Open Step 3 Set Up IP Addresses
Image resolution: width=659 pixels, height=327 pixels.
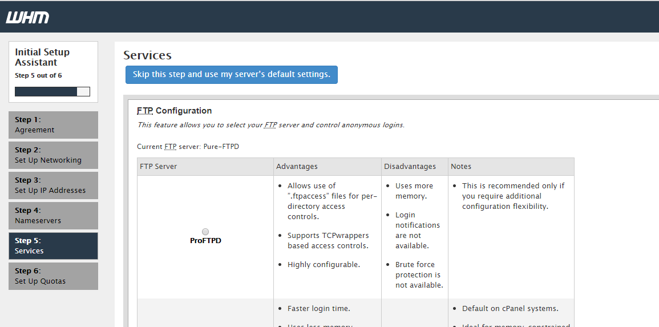[x=54, y=185]
